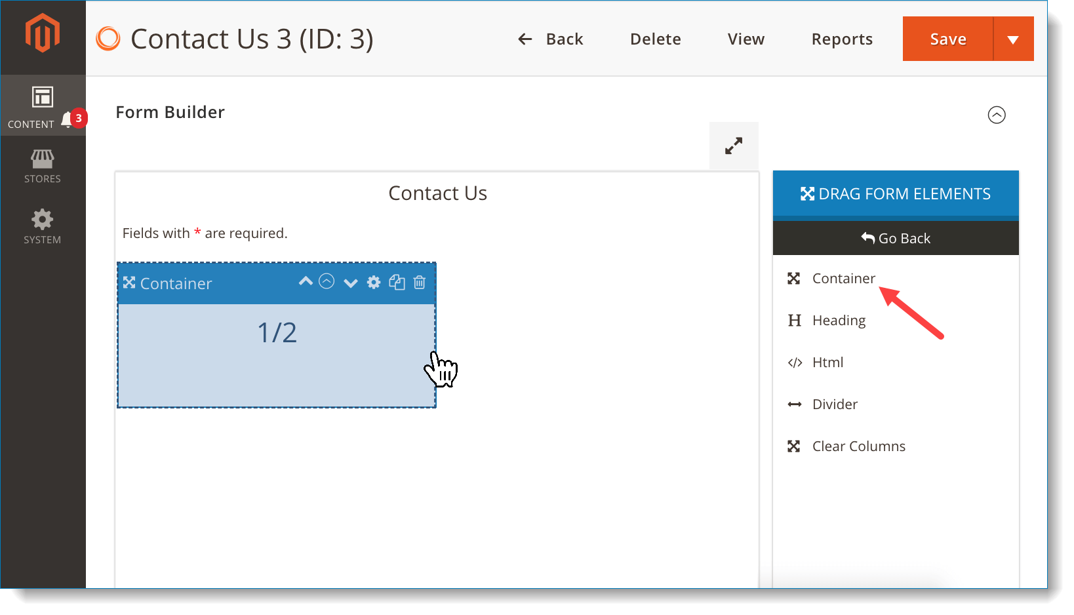This screenshot has width=1074, height=615.
Task: Click the Contact Us form title
Action: (438, 193)
